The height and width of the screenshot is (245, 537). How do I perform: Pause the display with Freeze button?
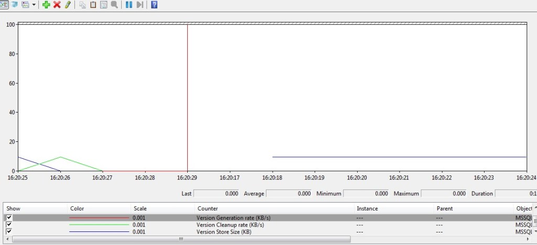(129, 5)
